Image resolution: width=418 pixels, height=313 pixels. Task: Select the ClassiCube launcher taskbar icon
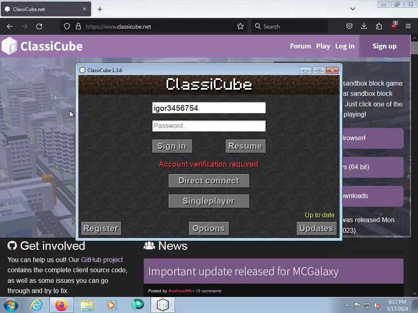click(163, 305)
